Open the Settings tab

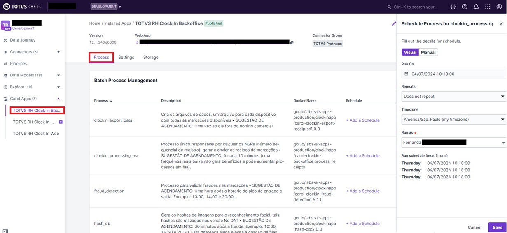click(126, 58)
